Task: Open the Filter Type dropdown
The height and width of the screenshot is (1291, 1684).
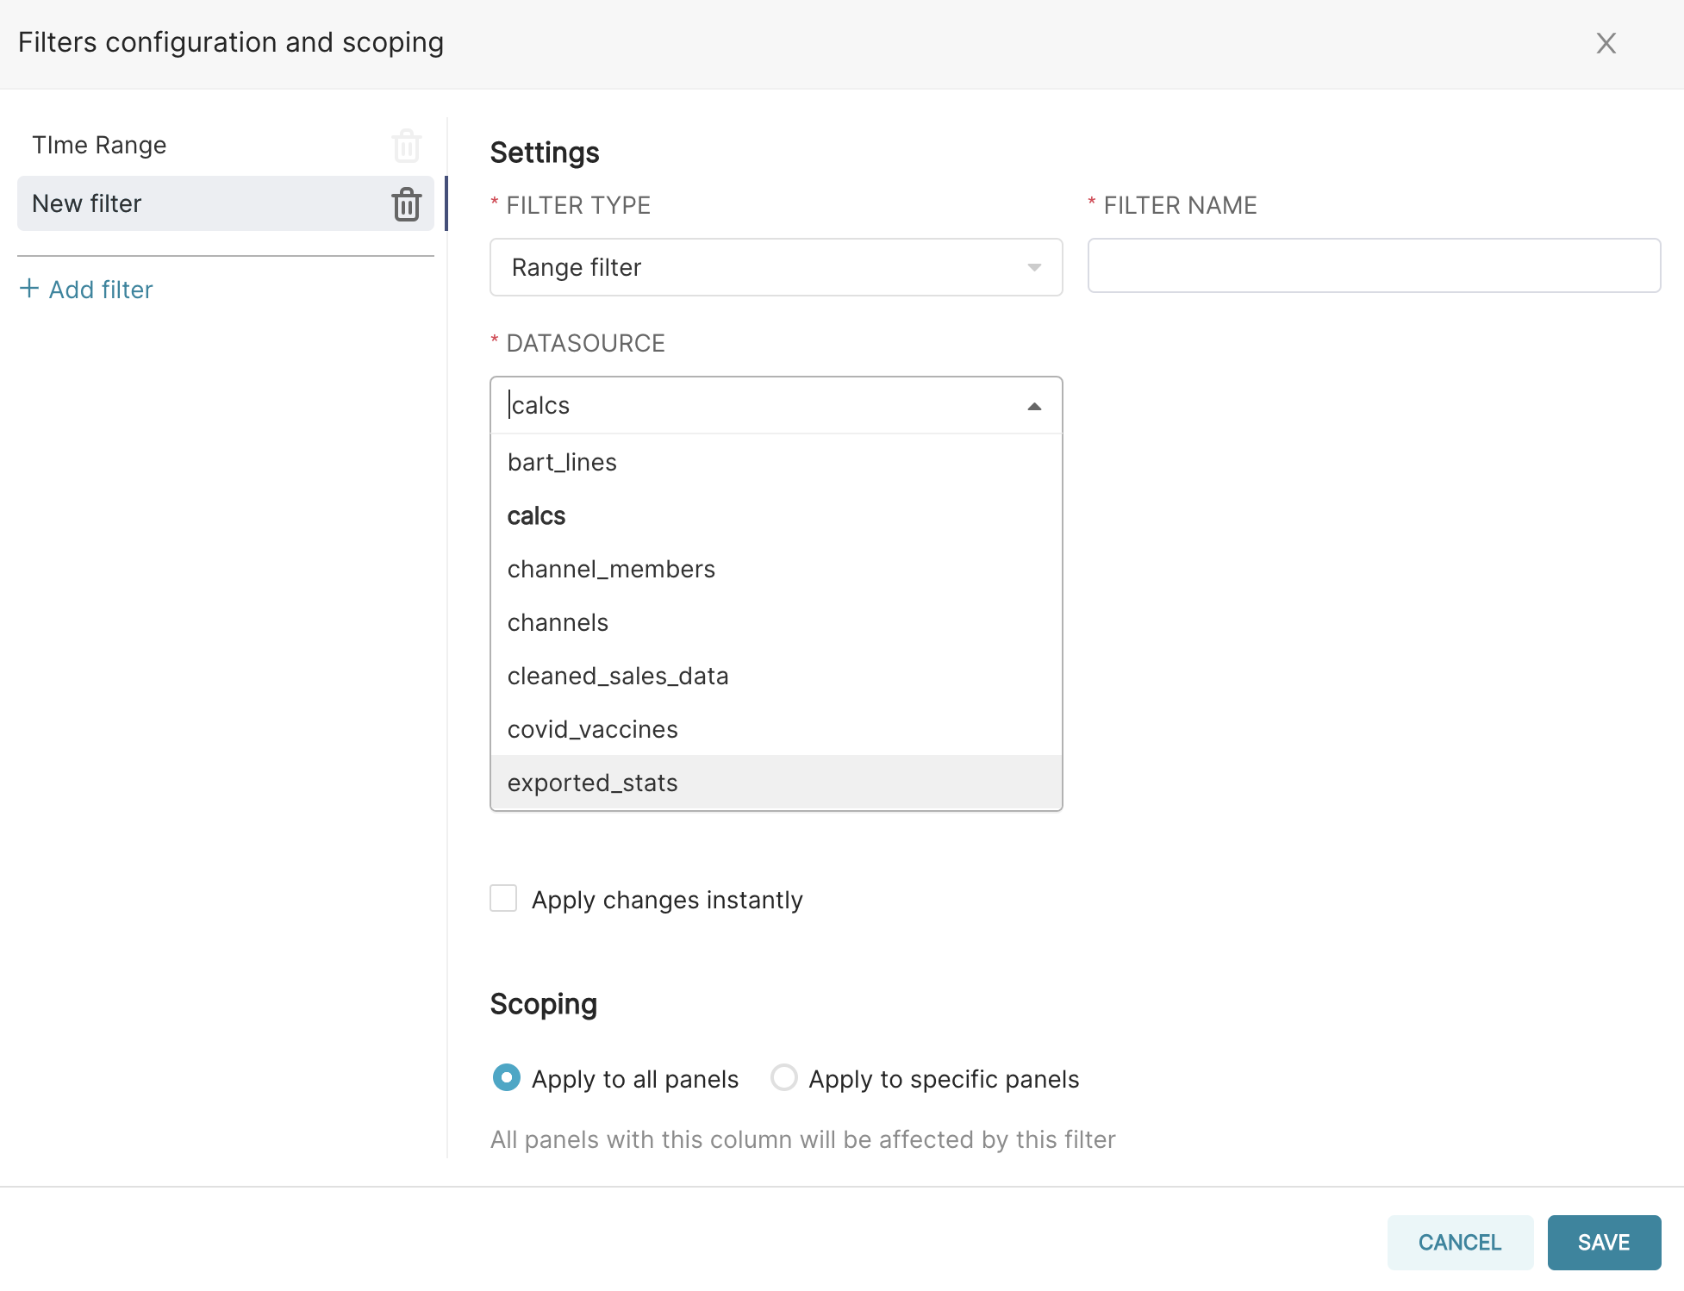Action: pos(775,267)
